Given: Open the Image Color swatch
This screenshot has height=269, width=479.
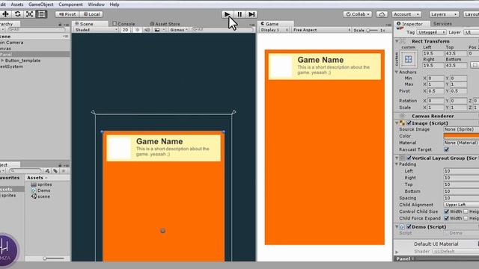Looking at the screenshot, I should [461, 136].
